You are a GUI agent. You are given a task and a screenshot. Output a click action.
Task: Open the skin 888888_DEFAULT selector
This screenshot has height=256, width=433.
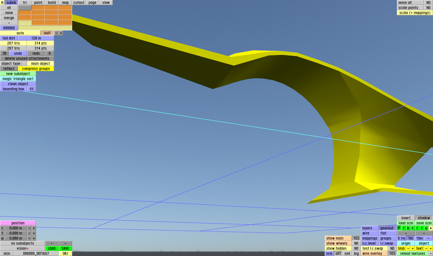[36, 253]
